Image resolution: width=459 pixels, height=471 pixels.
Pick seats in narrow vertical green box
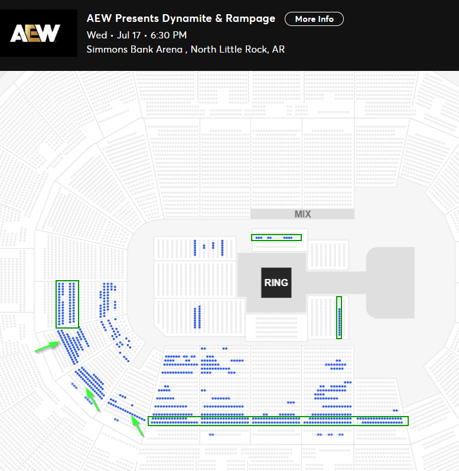click(339, 317)
